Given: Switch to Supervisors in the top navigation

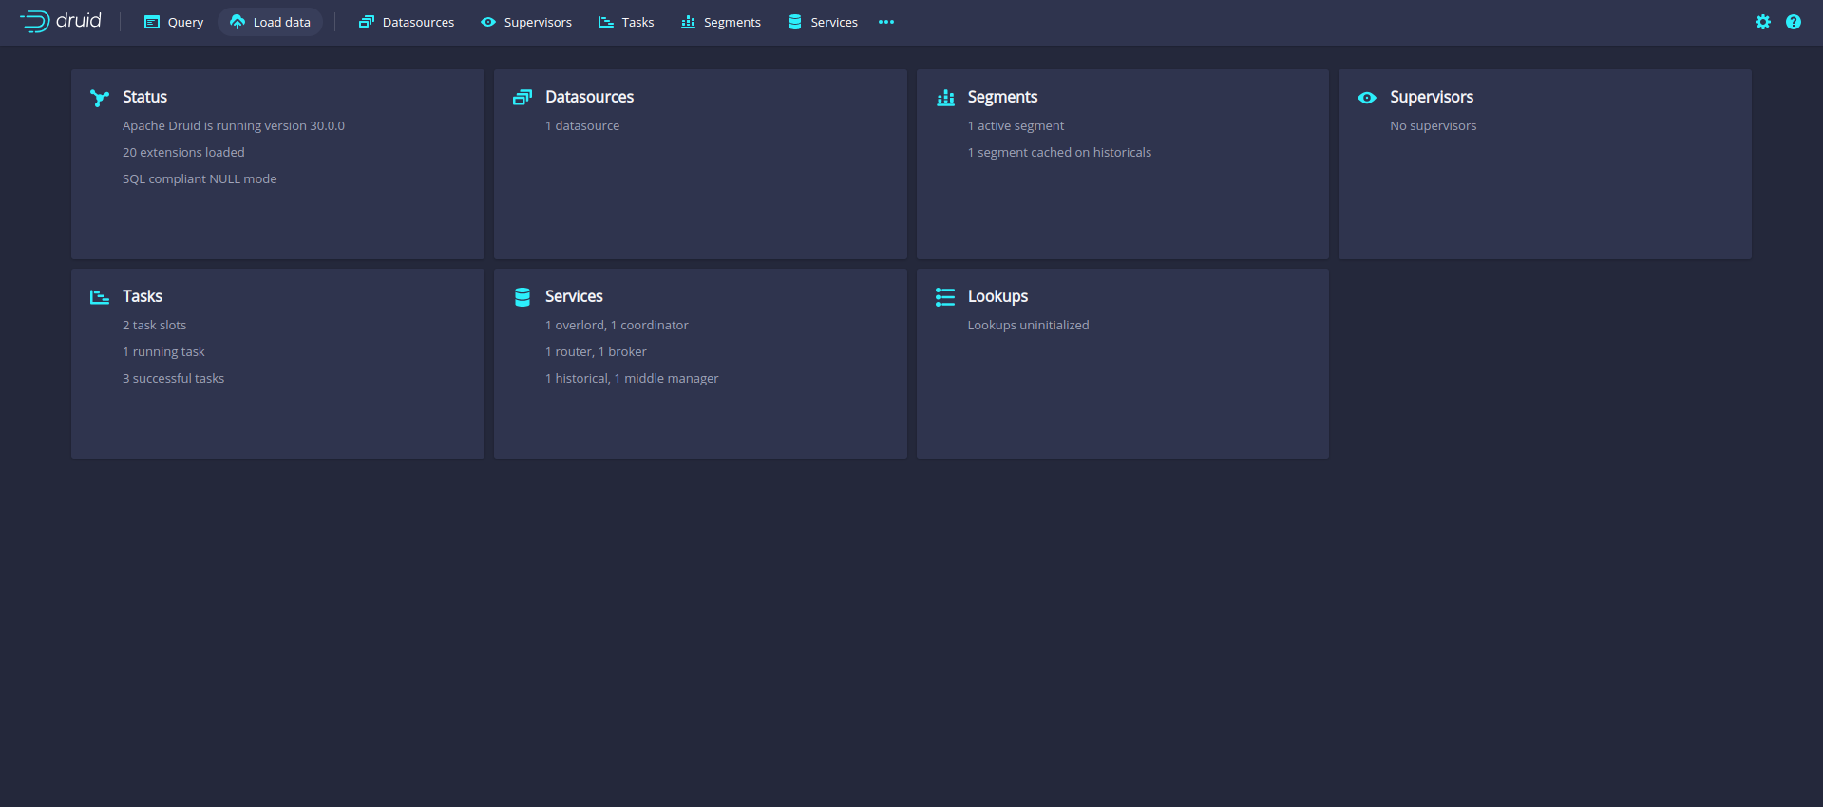Looking at the screenshot, I should [x=526, y=22].
